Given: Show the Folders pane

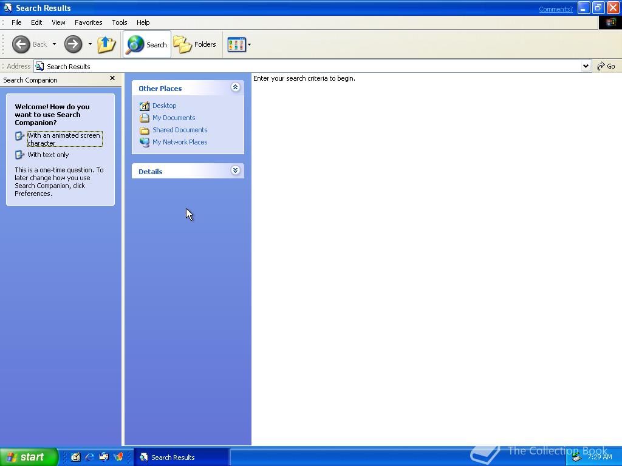Looking at the screenshot, I should [195, 44].
